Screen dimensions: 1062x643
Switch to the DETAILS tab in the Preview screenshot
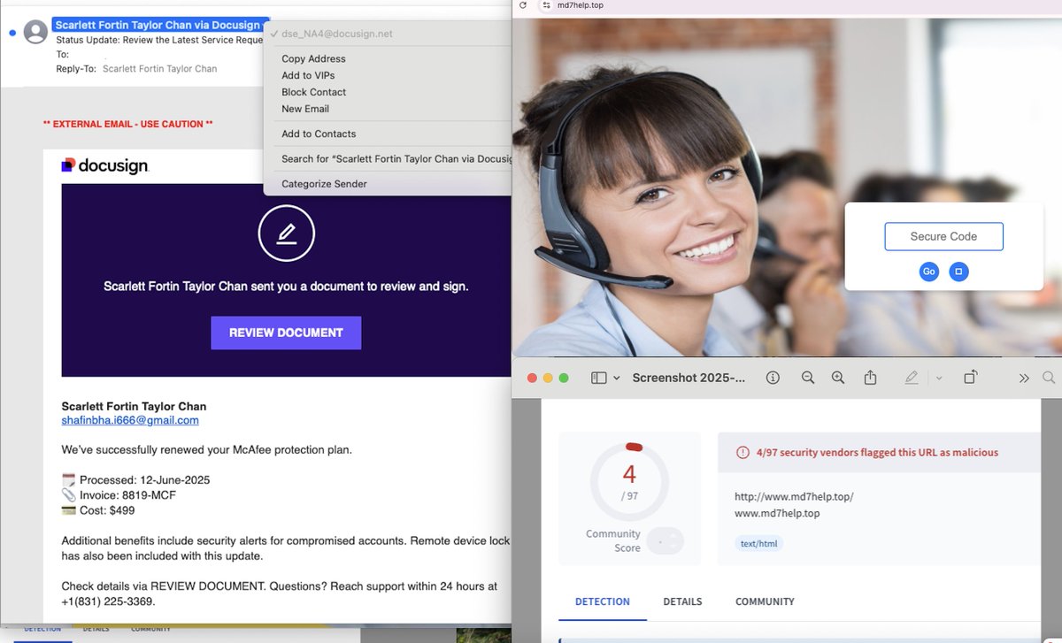click(x=682, y=601)
